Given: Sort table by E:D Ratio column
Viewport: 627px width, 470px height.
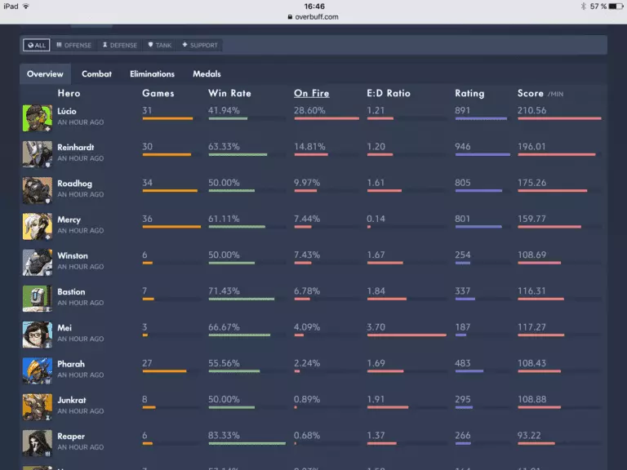Looking at the screenshot, I should coord(389,93).
